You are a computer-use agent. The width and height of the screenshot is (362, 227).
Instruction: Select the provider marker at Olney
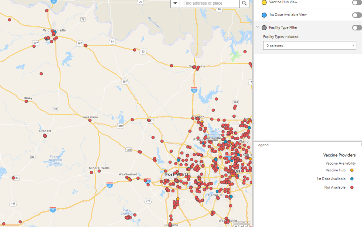click(x=26, y=101)
